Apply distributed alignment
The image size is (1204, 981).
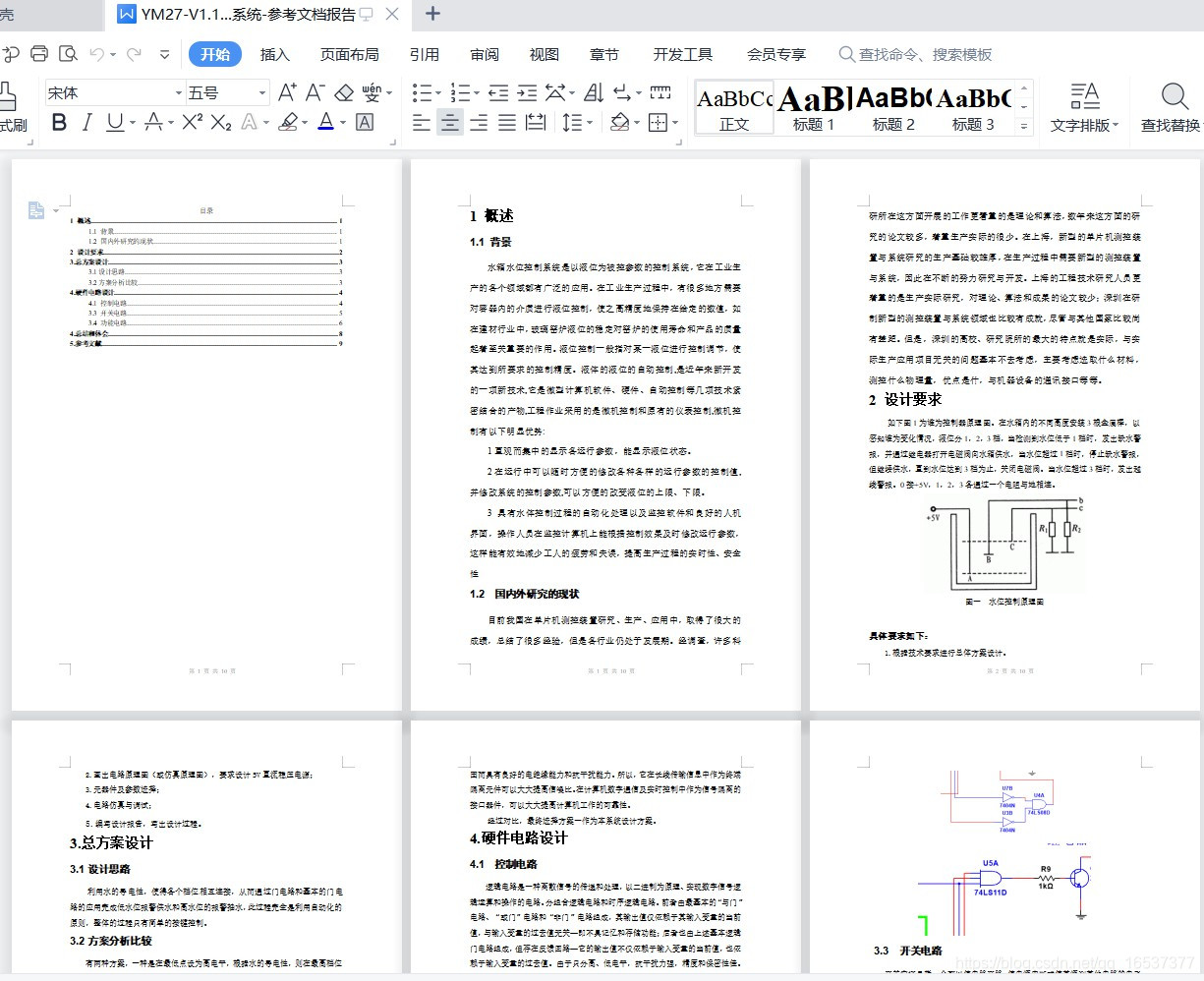pyautogui.click(x=536, y=122)
